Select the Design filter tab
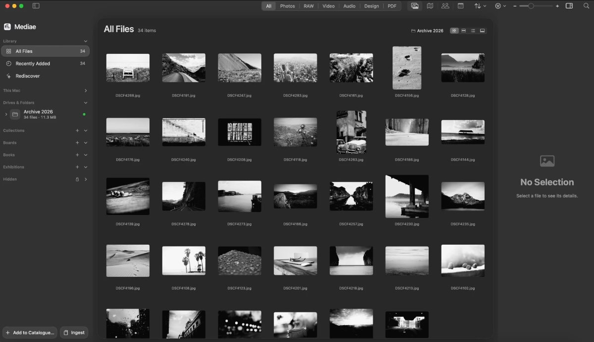The width and height of the screenshot is (594, 342). click(371, 6)
